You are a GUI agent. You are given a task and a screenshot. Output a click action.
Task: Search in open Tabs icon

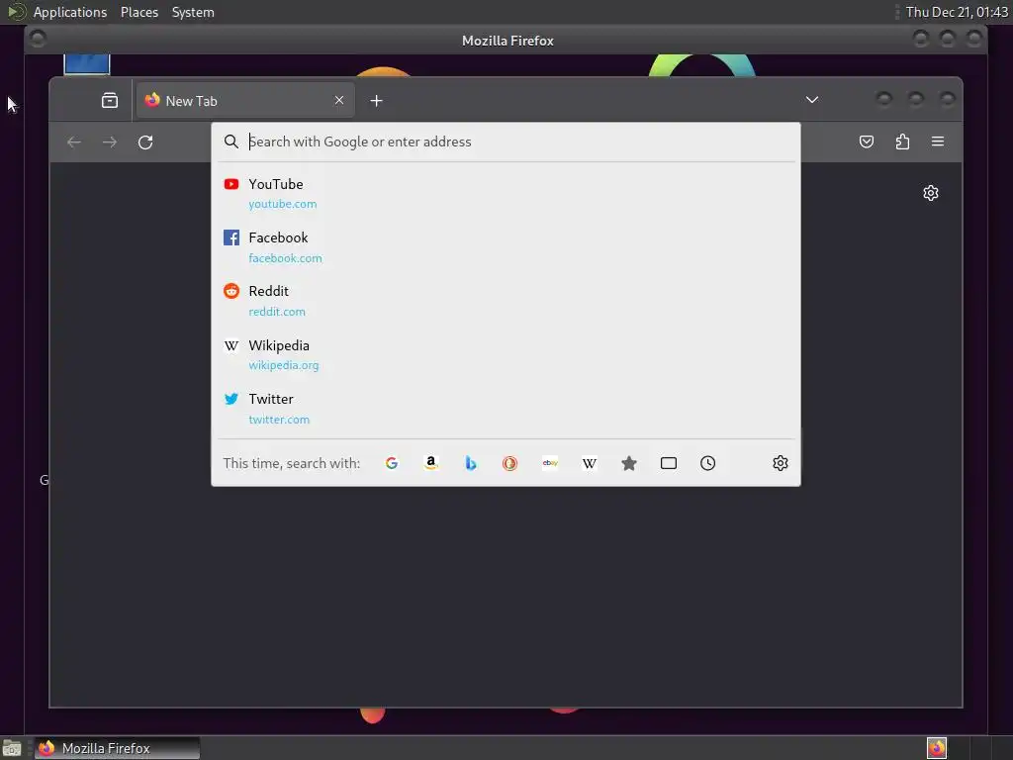669,463
